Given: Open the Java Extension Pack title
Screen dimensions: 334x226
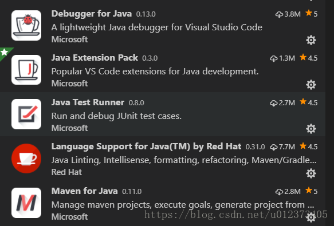Looking at the screenshot, I should (x=95, y=58).
